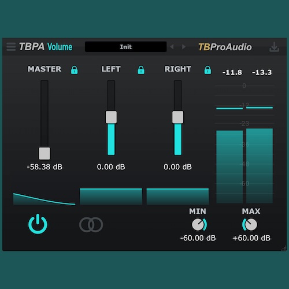The image size is (289, 289).
Task: Click the download update icon
Action: pyautogui.click(x=274, y=47)
